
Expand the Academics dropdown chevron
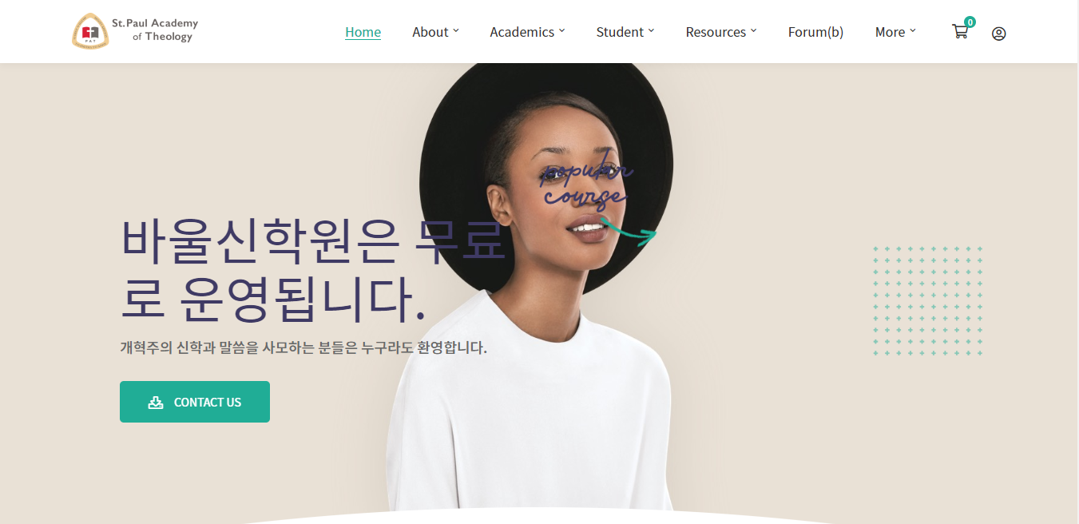tap(561, 31)
